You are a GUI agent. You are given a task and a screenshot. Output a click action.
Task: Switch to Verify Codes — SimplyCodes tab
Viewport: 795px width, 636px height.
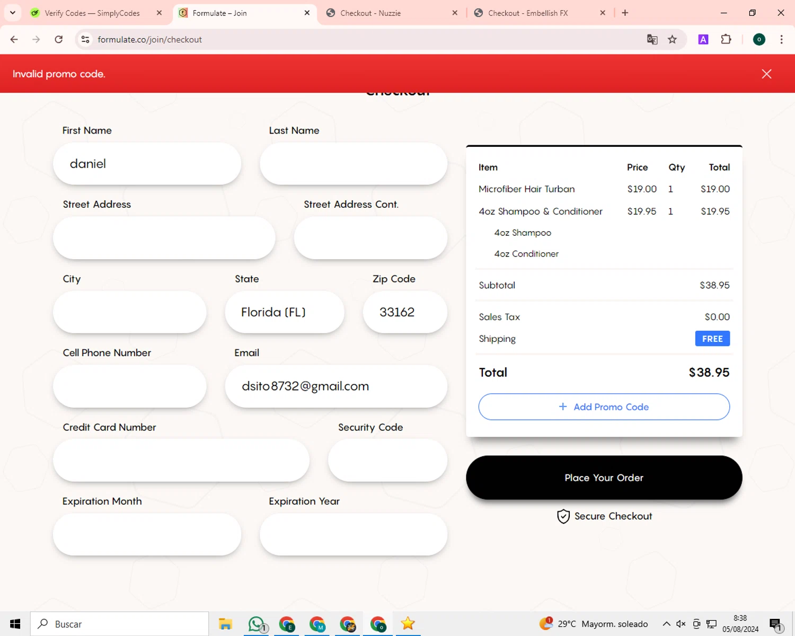pos(92,13)
